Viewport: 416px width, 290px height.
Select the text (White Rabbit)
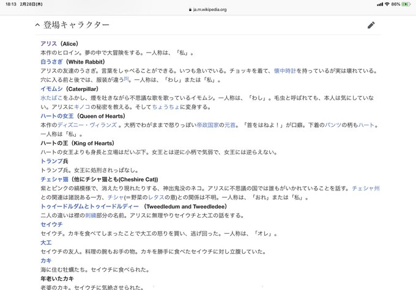[85, 62]
